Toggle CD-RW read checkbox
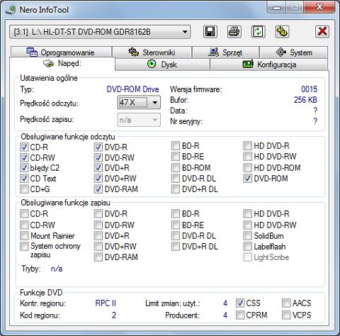Screen dimensions: 340x336 24,157
